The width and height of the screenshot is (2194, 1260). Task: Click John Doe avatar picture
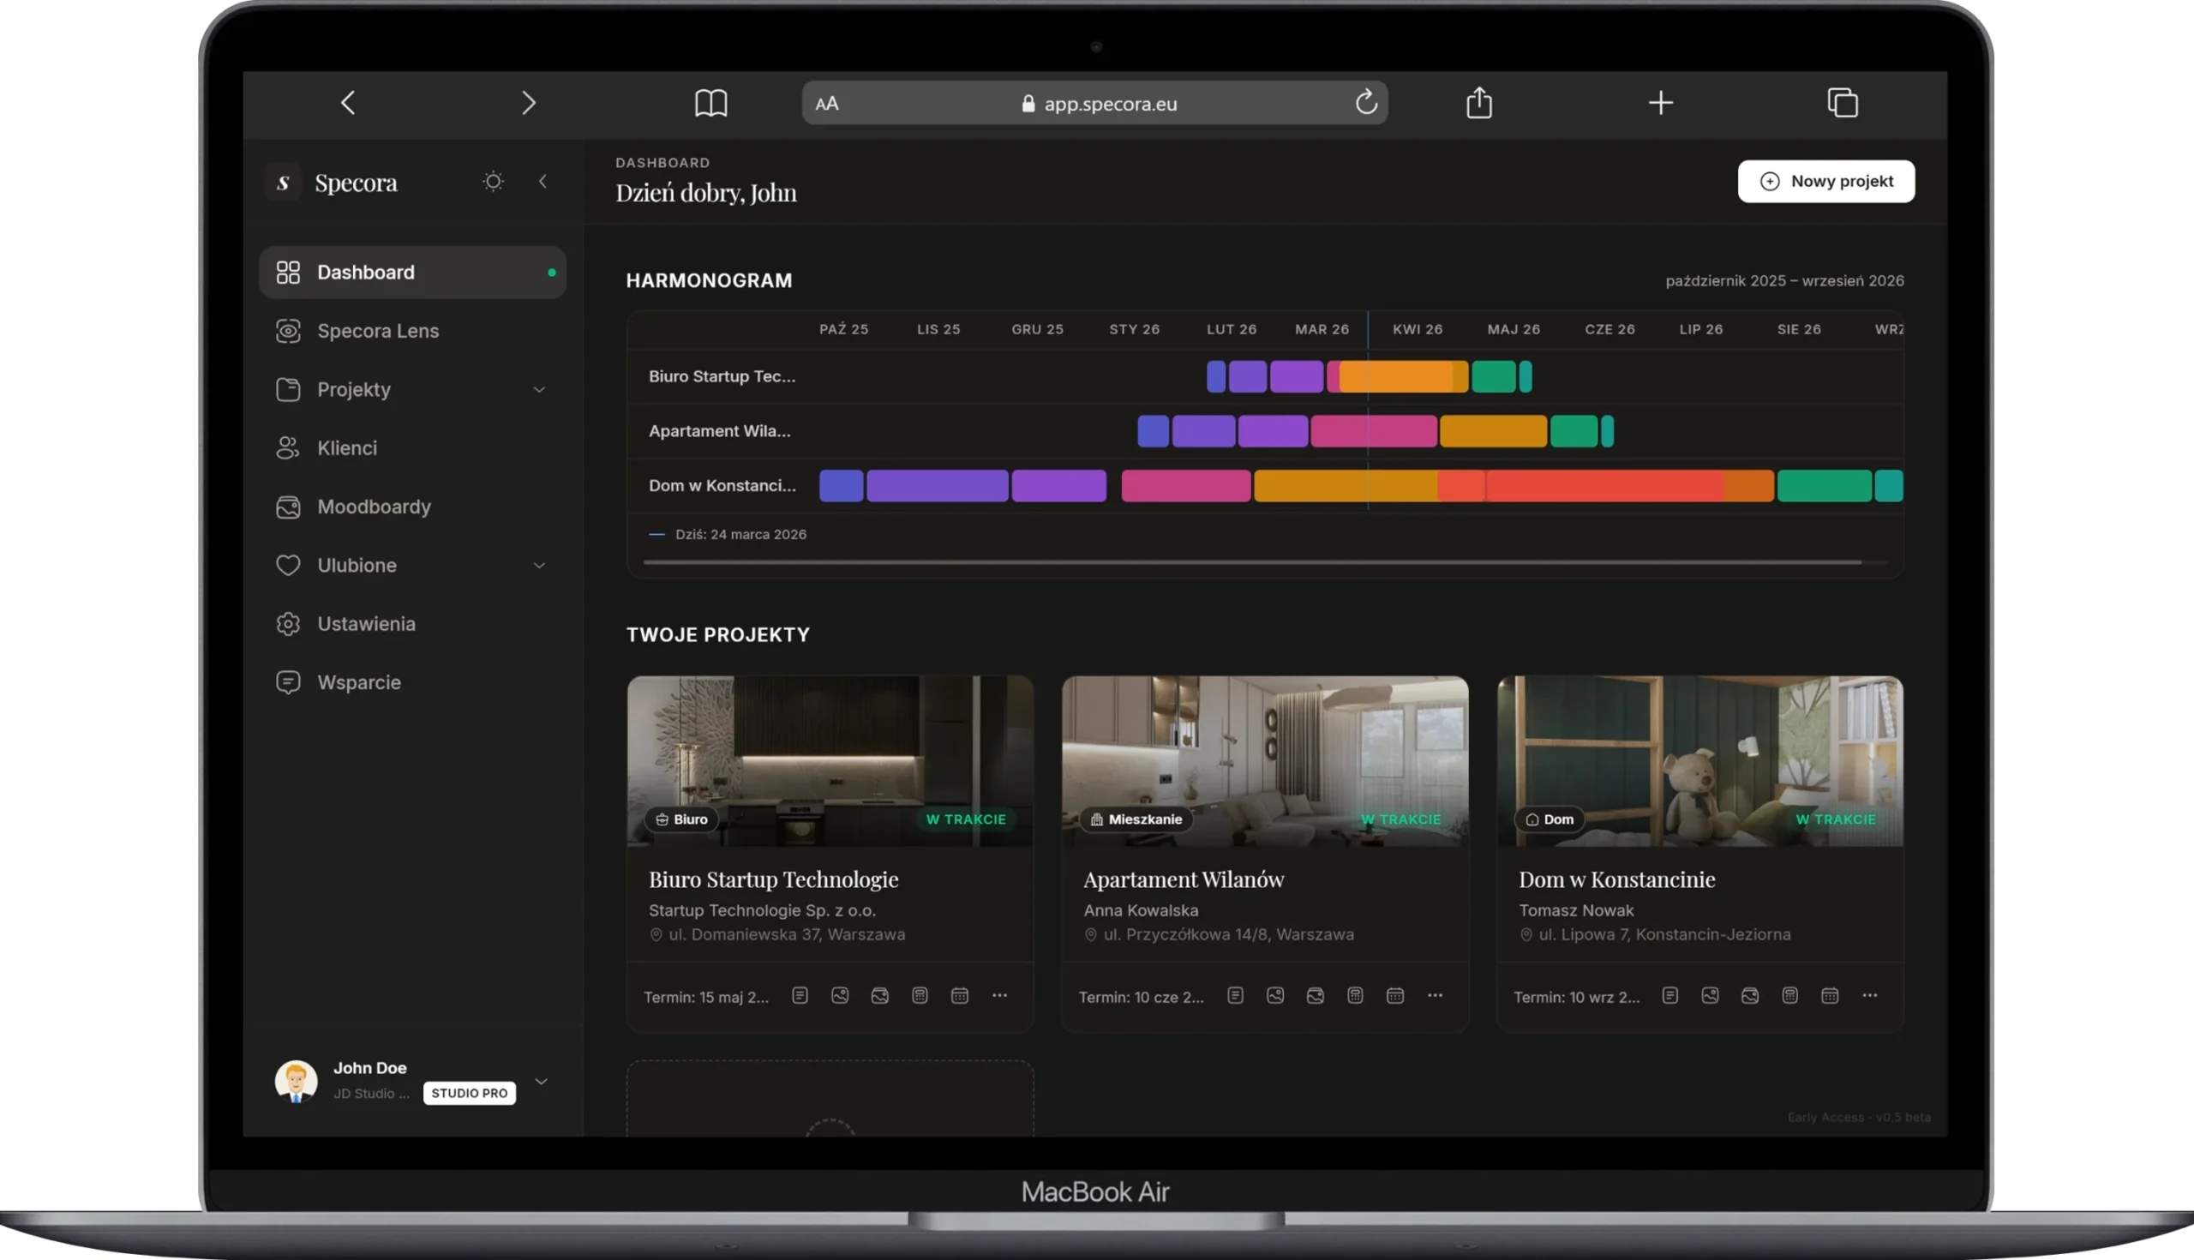coord(296,1081)
